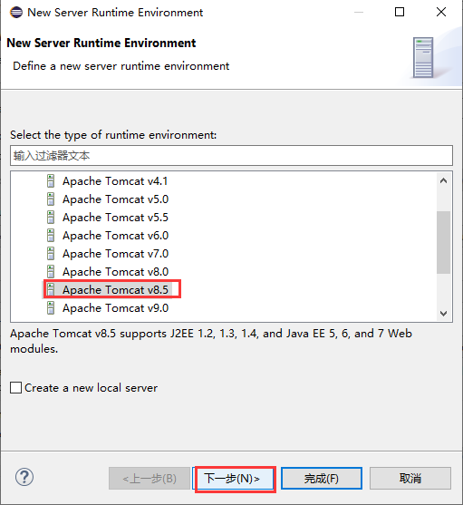Choose Apache Tomcat v9.0 text label
This screenshot has width=463, height=505.
115,308
